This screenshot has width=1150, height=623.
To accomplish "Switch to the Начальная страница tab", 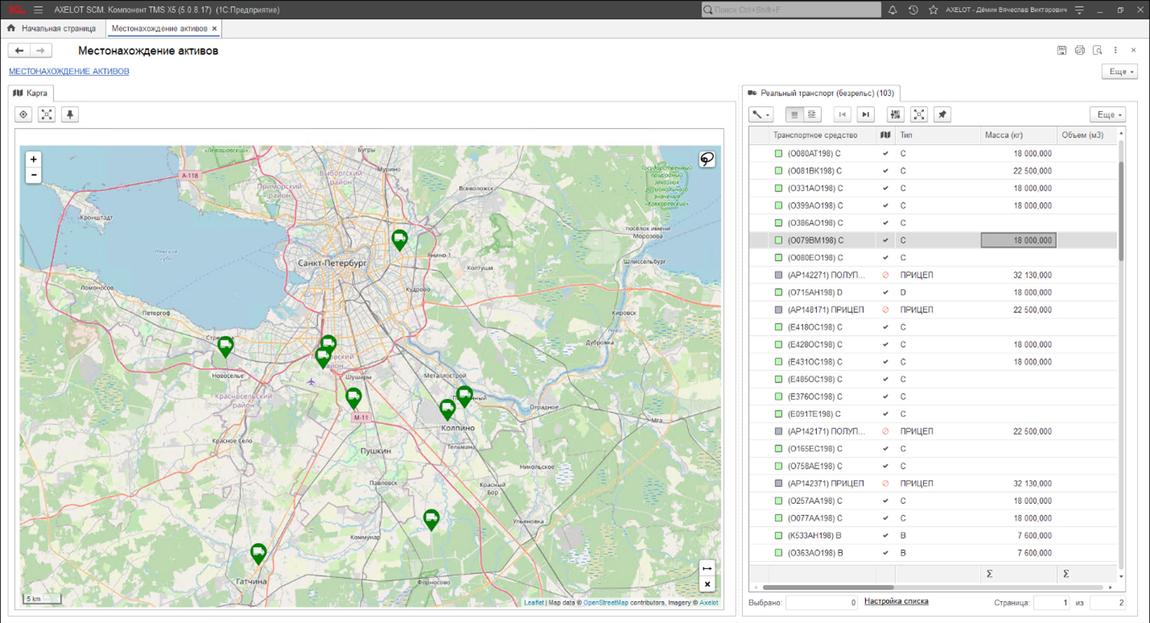I will [x=51, y=28].
